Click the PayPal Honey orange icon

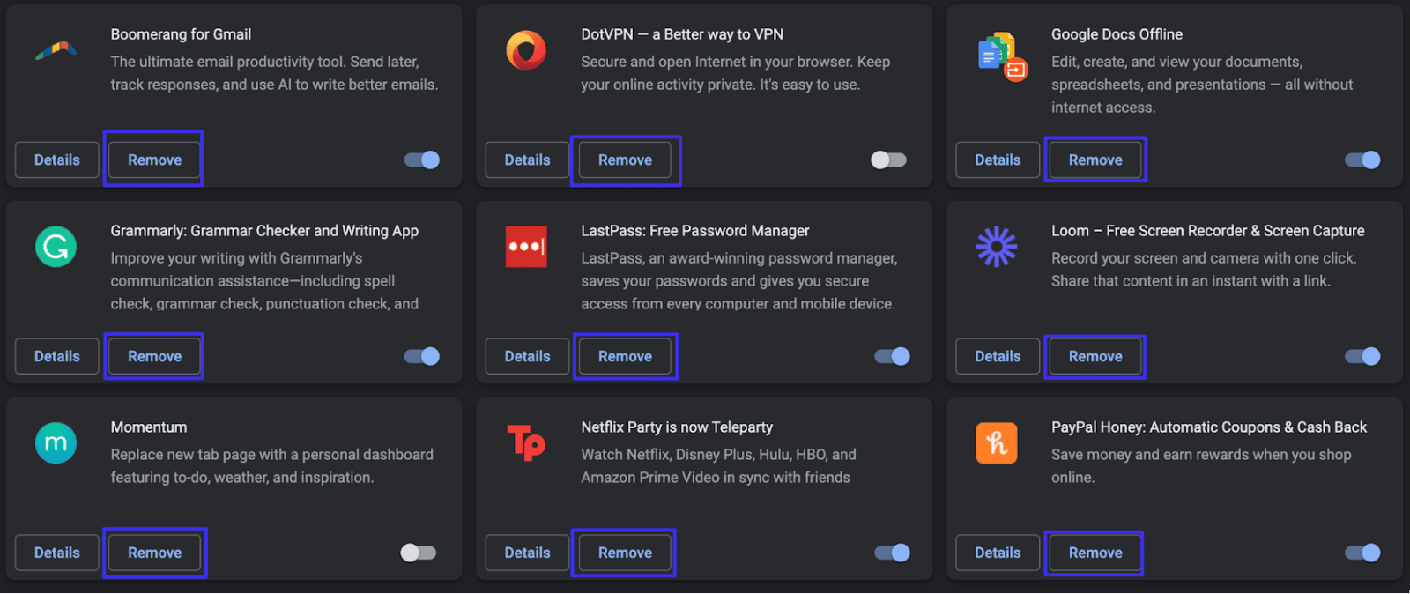997,443
